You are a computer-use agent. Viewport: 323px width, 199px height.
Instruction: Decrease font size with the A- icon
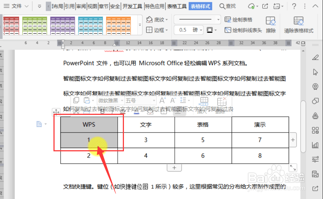173,100
